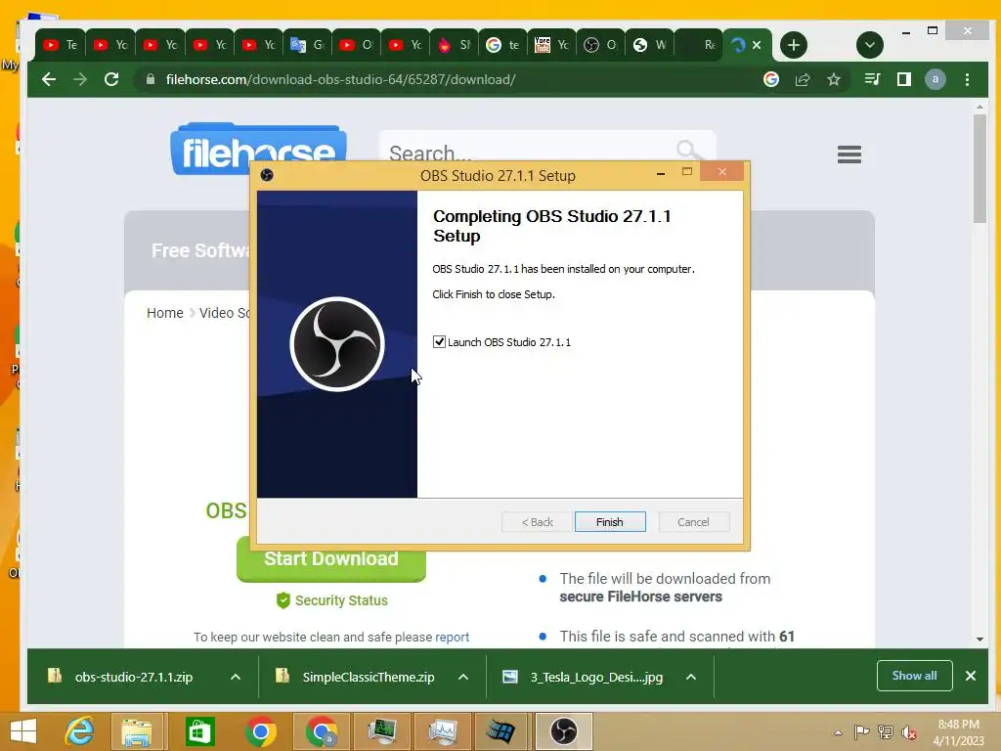This screenshot has width=1001, height=751.
Task: Switch to the Google Translate tab
Action: pos(307,45)
